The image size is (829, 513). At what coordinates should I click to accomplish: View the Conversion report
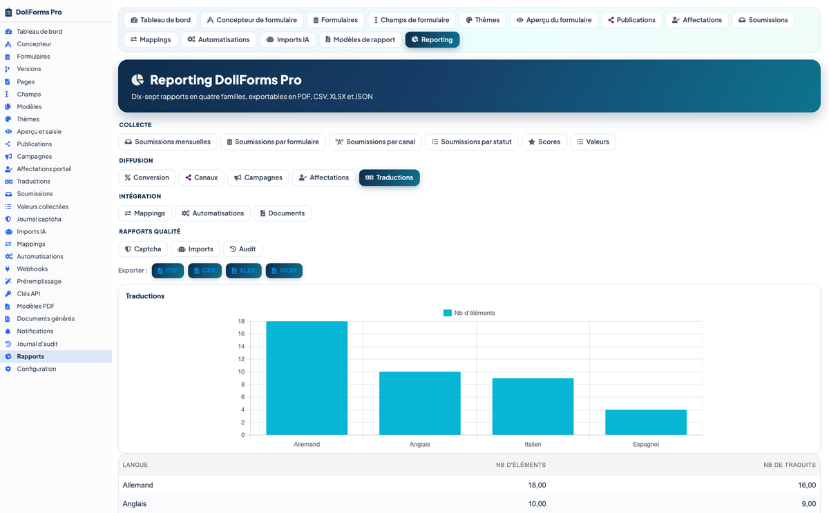(146, 177)
